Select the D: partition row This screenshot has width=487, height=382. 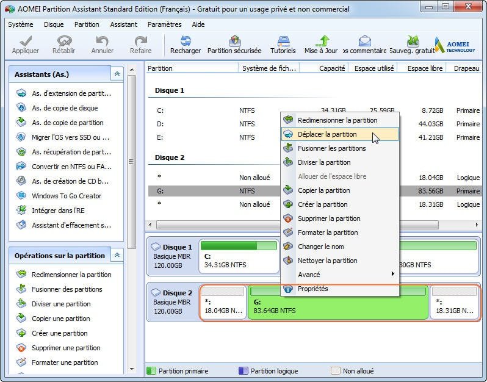(x=315, y=124)
